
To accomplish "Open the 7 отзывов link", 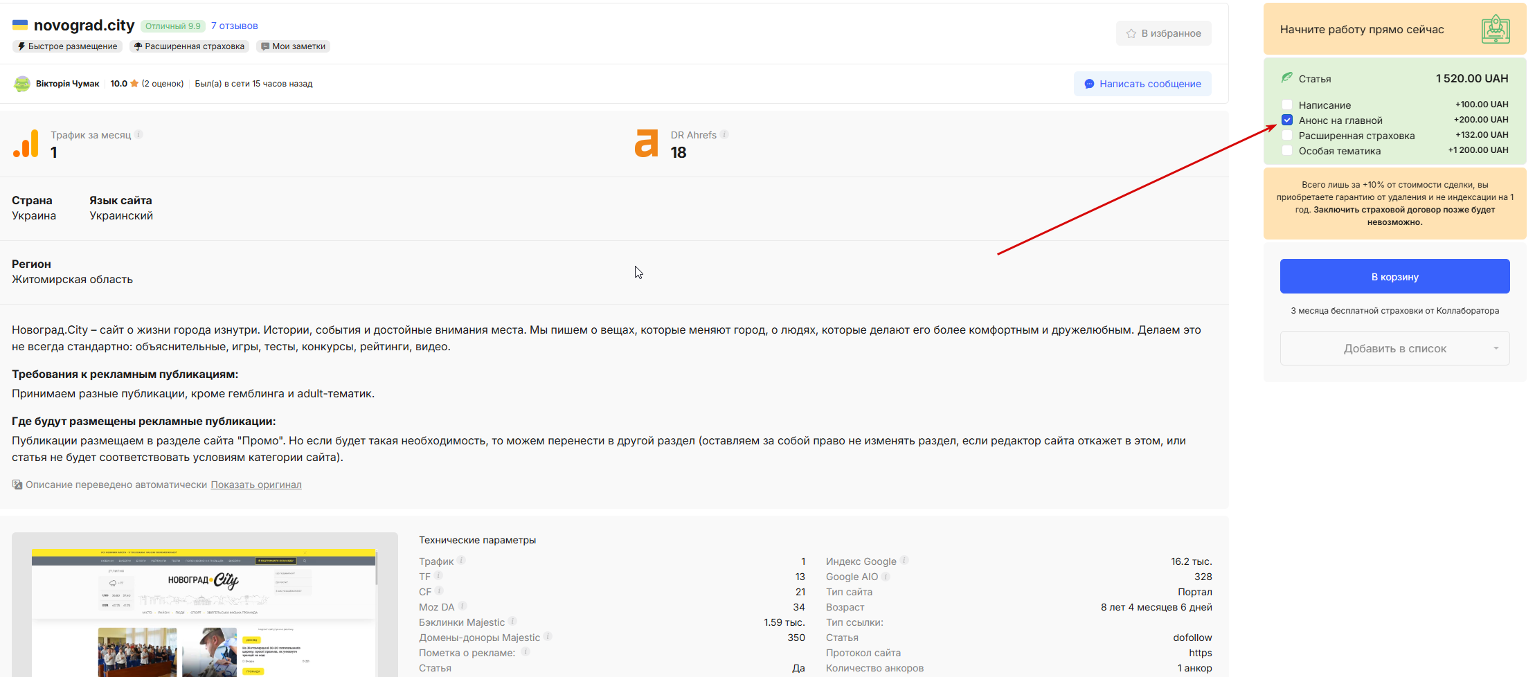I will [234, 26].
